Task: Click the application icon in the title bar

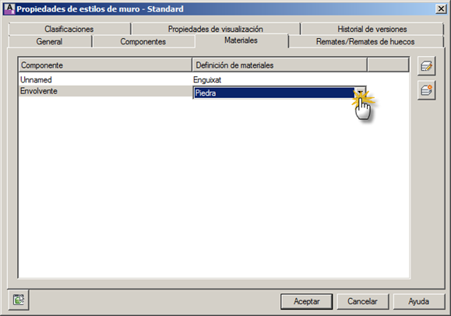Action: coord(9,9)
